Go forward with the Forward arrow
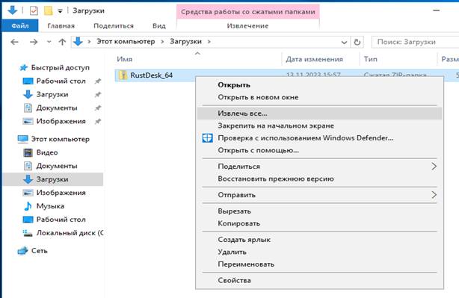 pos(34,42)
